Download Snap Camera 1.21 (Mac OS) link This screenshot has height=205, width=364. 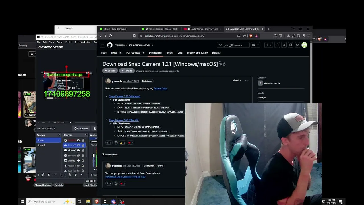[x=124, y=120]
